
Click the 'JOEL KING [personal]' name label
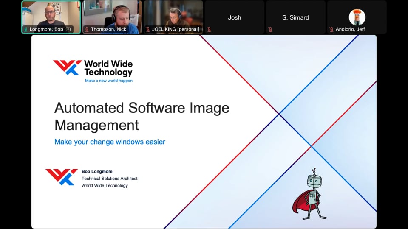176,29
